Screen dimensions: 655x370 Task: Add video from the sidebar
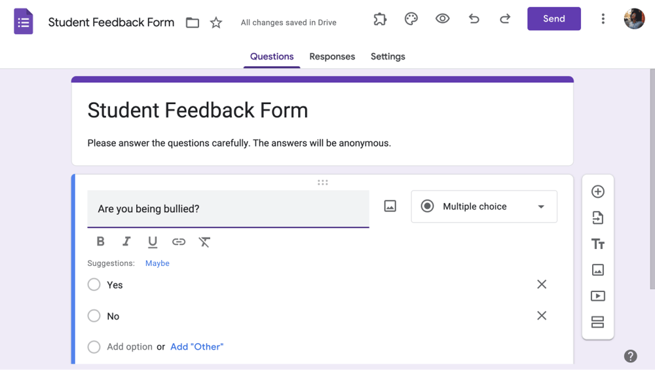pos(598,296)
